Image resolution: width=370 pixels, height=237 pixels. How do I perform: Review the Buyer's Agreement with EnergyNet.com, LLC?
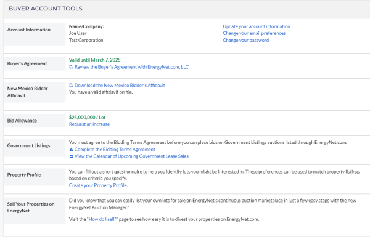coord(131,67)
